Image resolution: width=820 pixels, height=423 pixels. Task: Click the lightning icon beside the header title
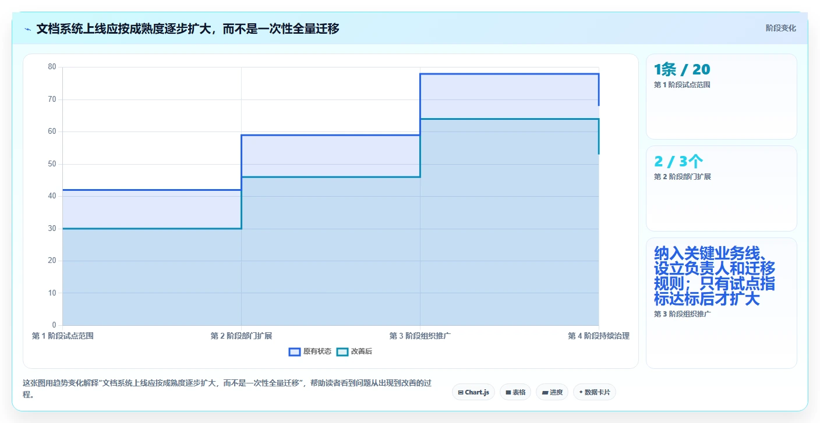click(x=28, y=29)
